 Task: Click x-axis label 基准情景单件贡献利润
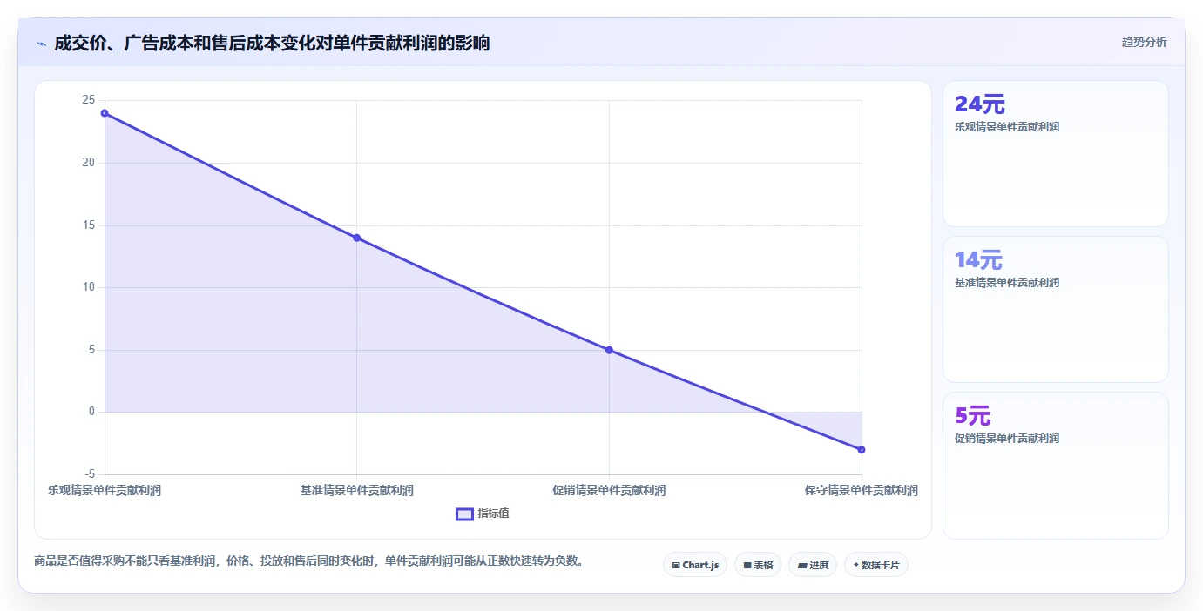tap(356, 491)
